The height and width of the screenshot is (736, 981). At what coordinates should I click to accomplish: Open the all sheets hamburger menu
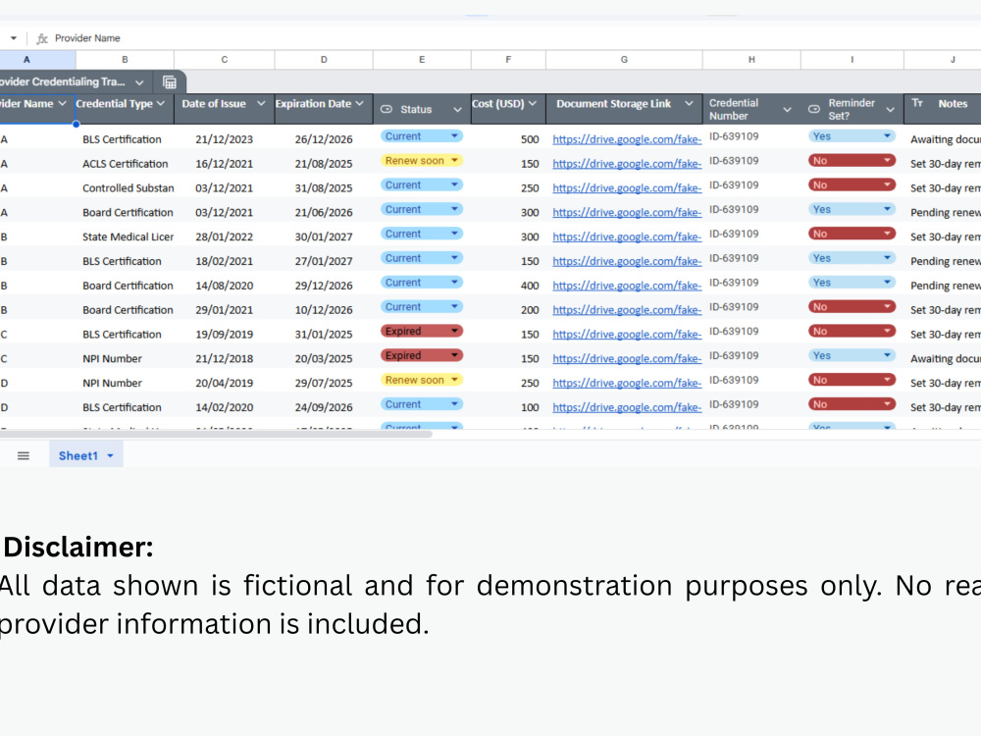pos(24,455)
